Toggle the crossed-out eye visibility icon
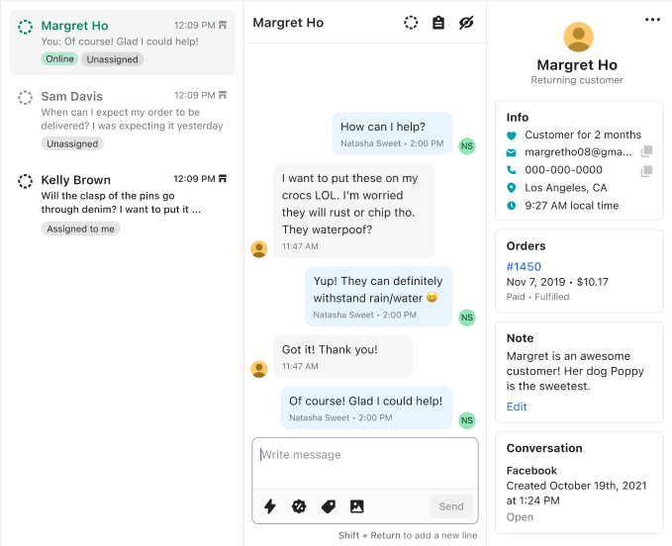The height and width of the screenshot is (546, 672). [466, 23]
